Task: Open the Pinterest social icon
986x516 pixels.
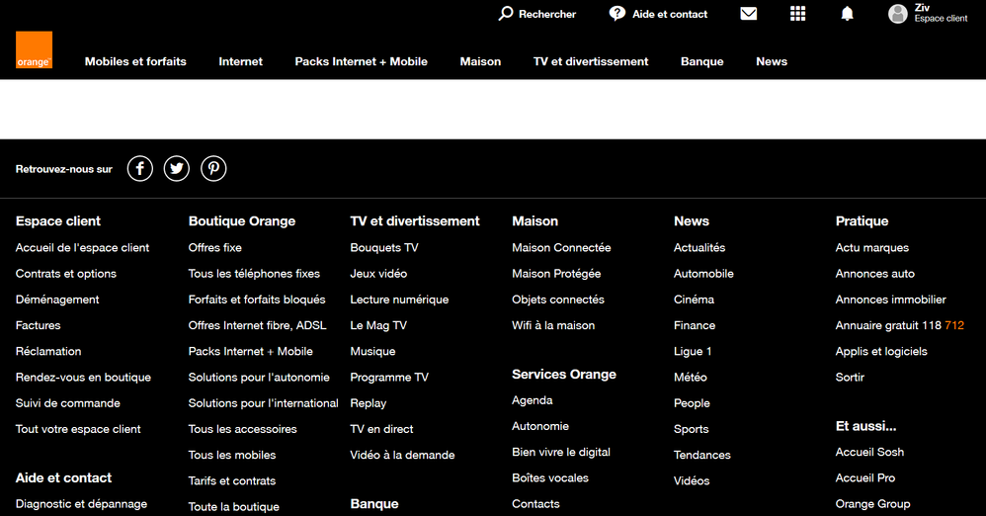Action: 213,169
